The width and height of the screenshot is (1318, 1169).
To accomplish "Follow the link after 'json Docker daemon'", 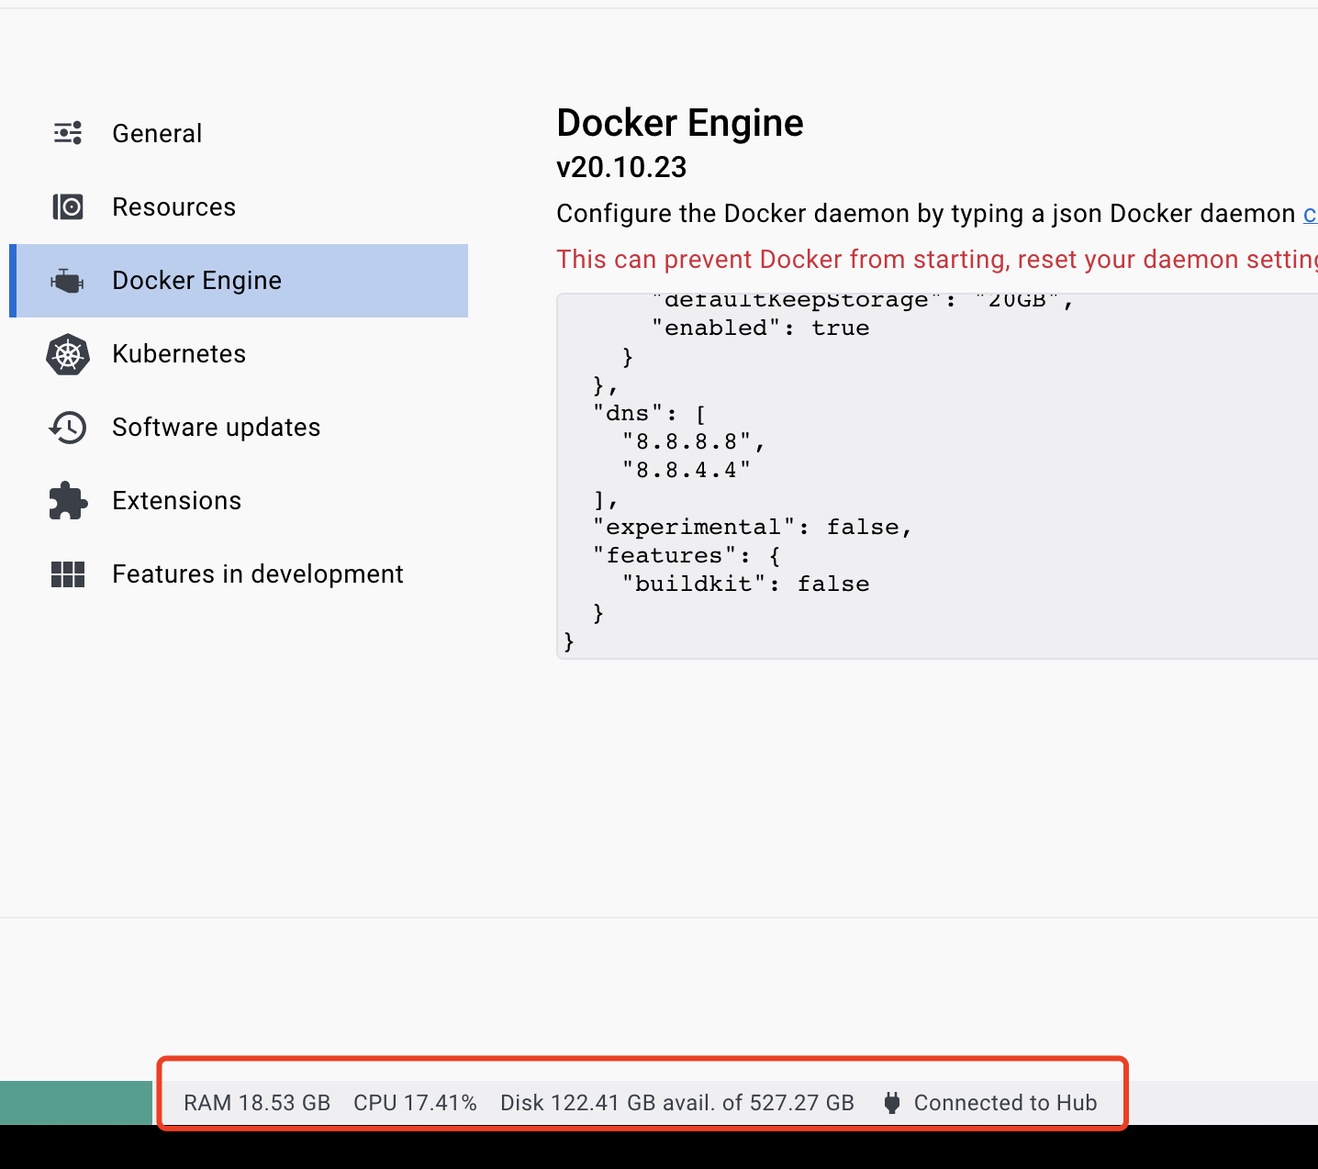I will (1311, 214).
